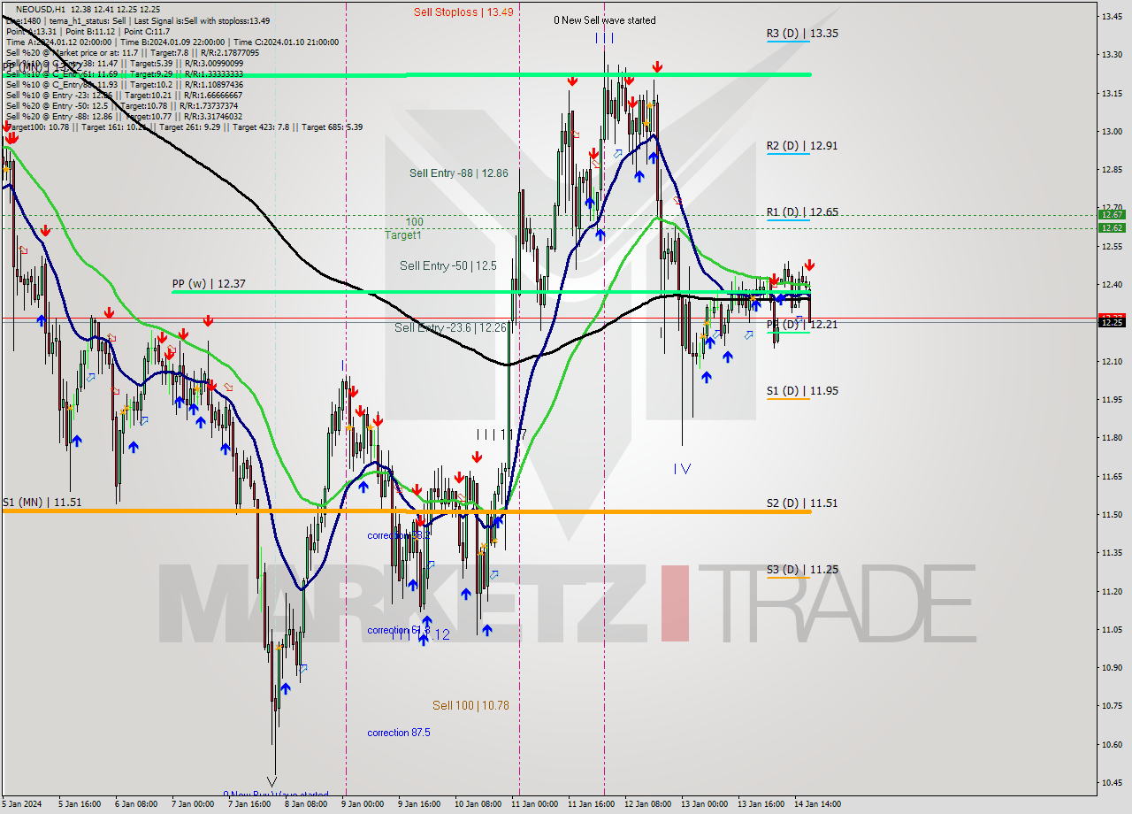This screenshot has width=1132, height=814.
Task: Select the '10 Jan 08:00' time axis label
Action: click(478, 804)
